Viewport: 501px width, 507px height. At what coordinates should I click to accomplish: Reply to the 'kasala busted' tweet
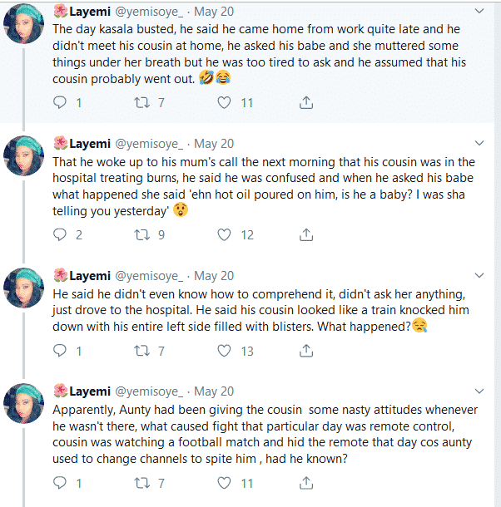[60, 103]
